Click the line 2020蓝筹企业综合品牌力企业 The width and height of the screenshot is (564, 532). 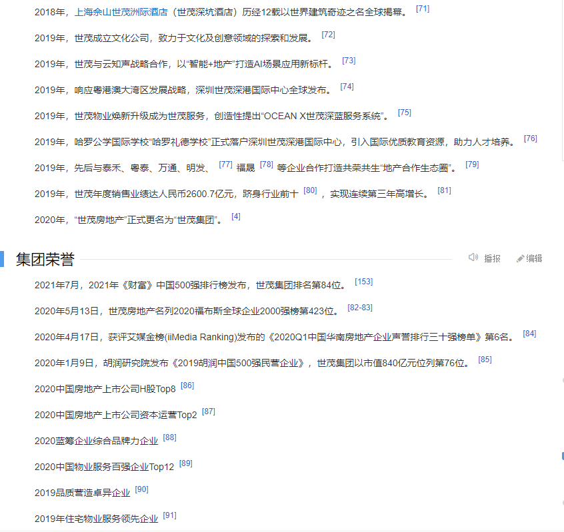(x=97, y=441)
